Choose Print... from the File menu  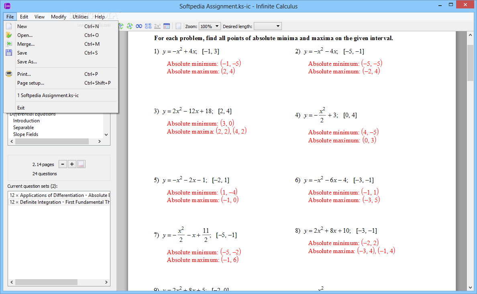[61, 74]
